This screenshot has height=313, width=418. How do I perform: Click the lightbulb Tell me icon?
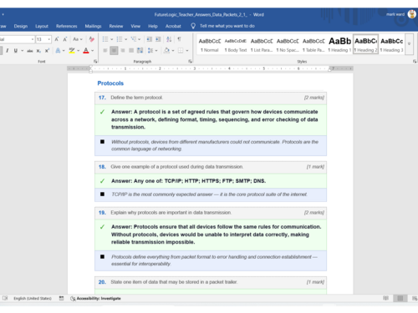(x=193, y=26)
